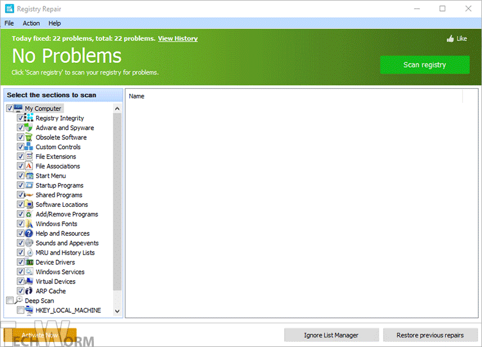Click the Obsolete Software trash icon

tap(30, 138)
